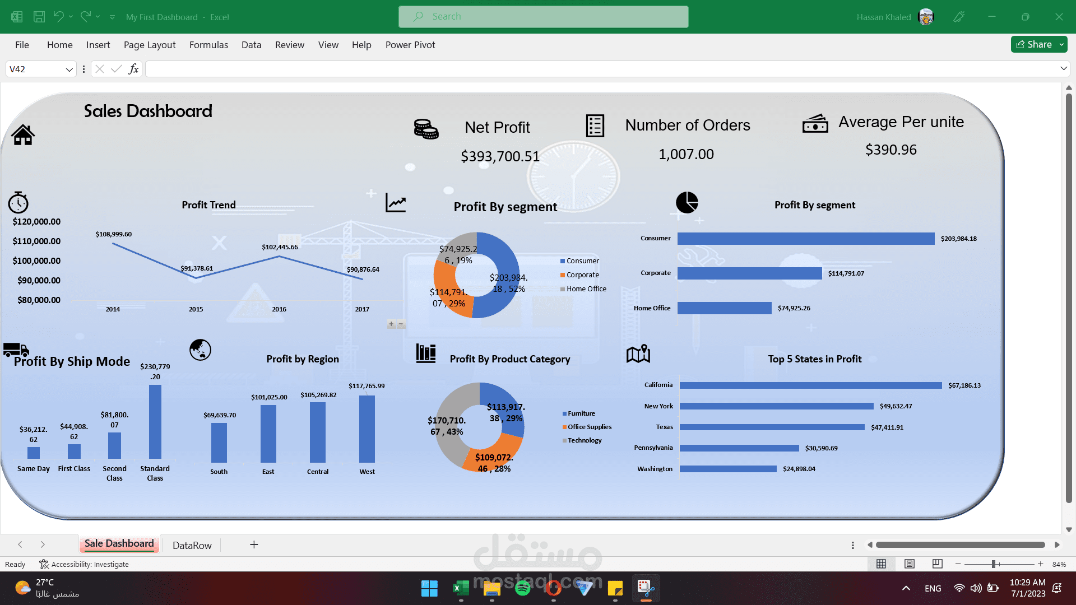Screen dimensions: 1076x605
Task: Expand the Share button dropdown arrow
Action: click(1061, 44)
